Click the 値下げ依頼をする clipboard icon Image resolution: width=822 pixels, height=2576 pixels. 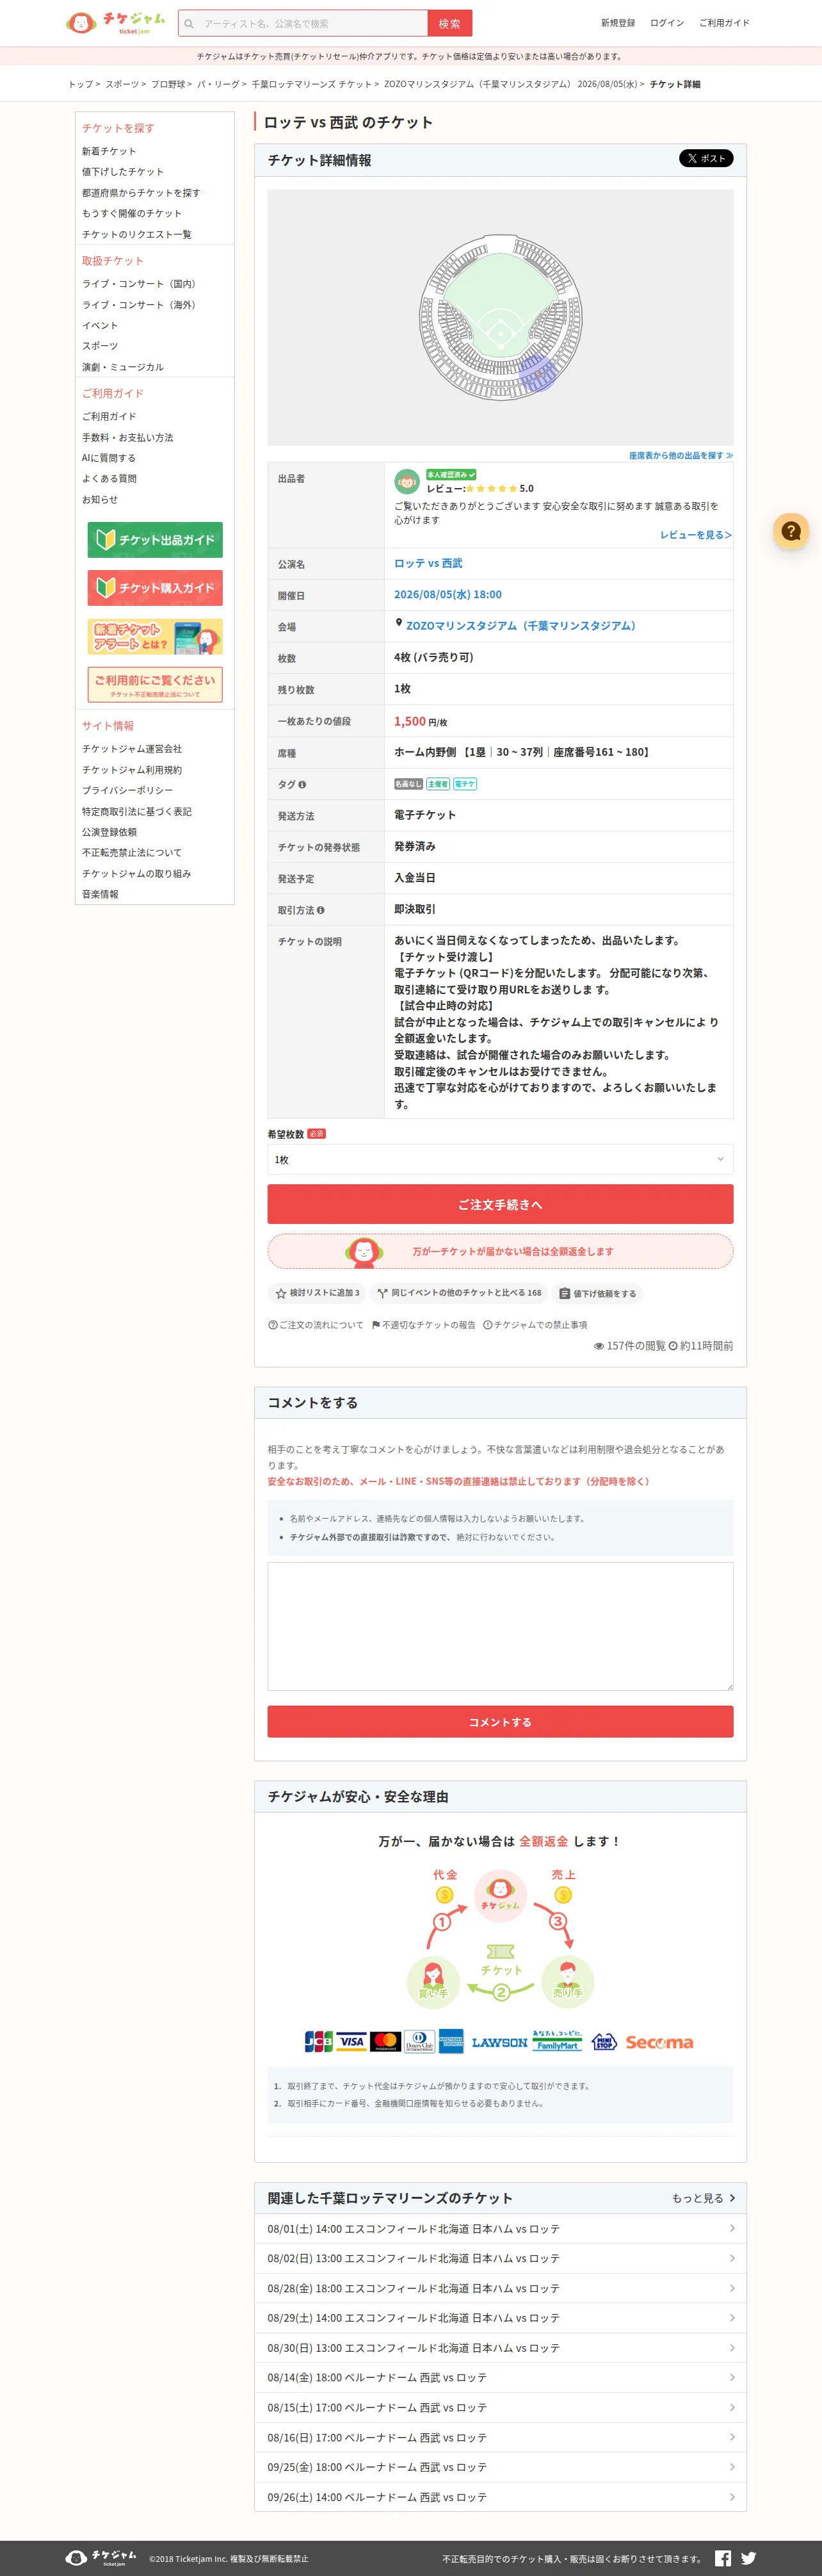pyautogui.click(x=564, y=1293)
